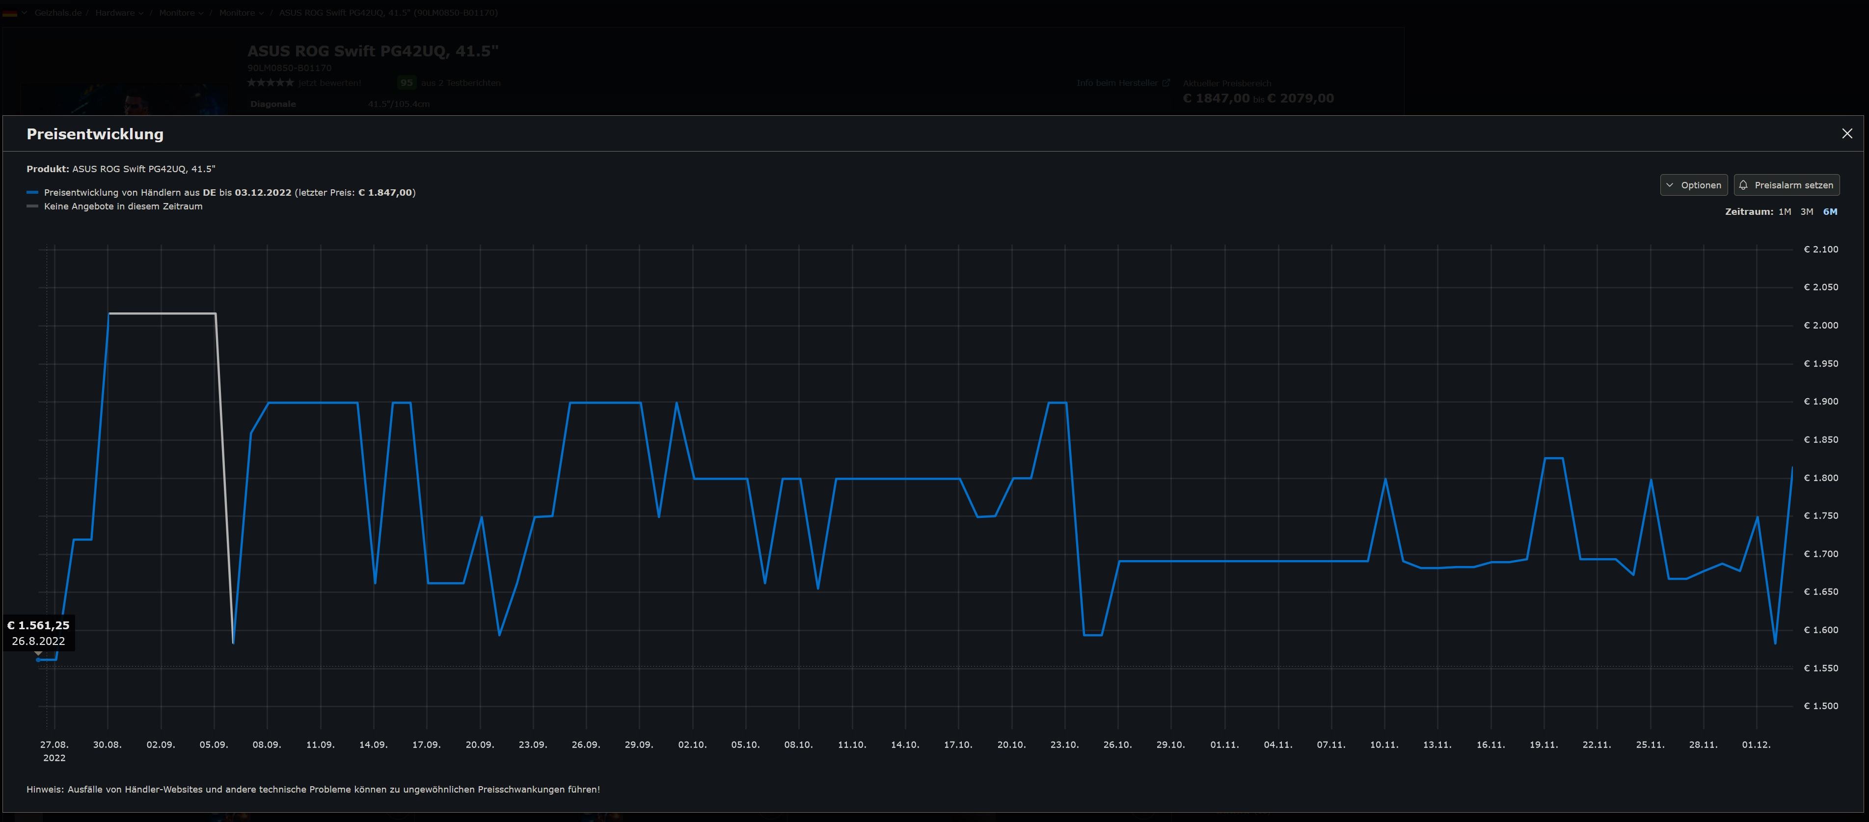Screen dimensions: 1869x822
Task: Click the € 1.600 y-axis label
Action: coord(1821,631)
